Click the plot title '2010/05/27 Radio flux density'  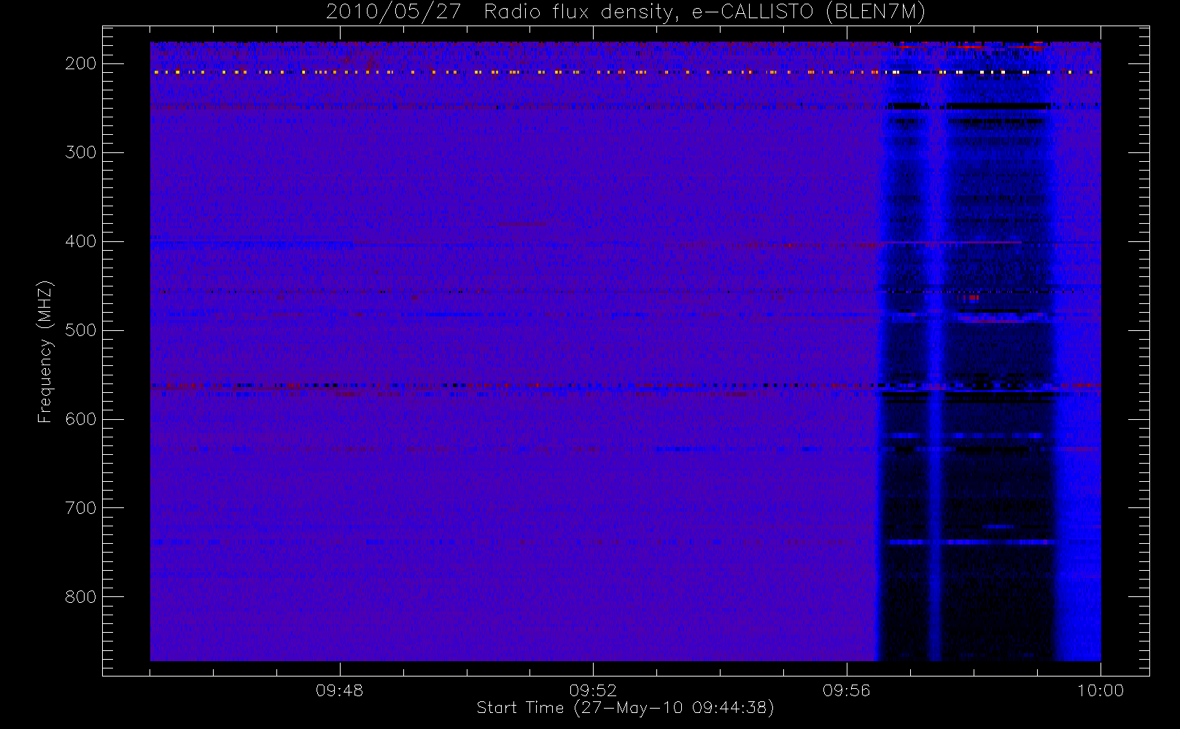pos(626,12)
